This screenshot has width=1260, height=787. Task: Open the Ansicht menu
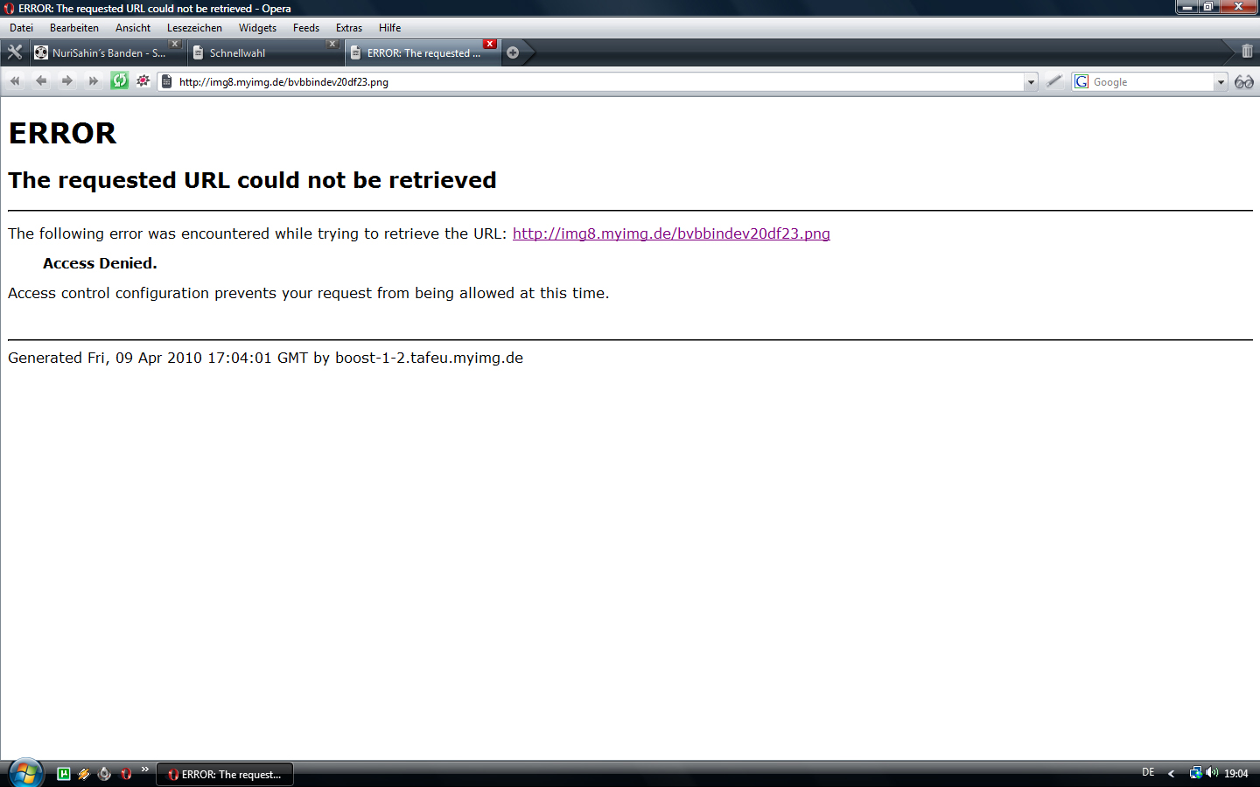pos(133,28)
